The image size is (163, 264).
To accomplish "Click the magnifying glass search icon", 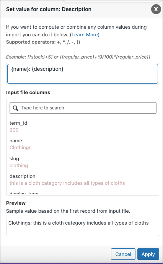I will [15, 108].
